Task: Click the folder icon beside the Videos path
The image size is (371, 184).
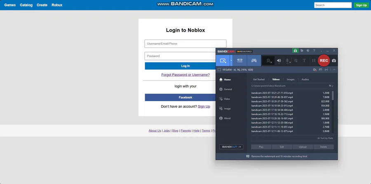Action: click(330, 86)
